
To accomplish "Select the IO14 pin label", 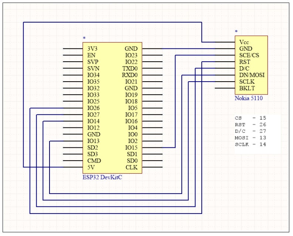I will click(x=93, y=121).
